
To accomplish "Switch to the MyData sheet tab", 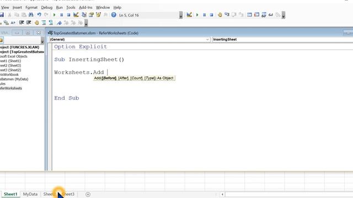I will (30, 194).
